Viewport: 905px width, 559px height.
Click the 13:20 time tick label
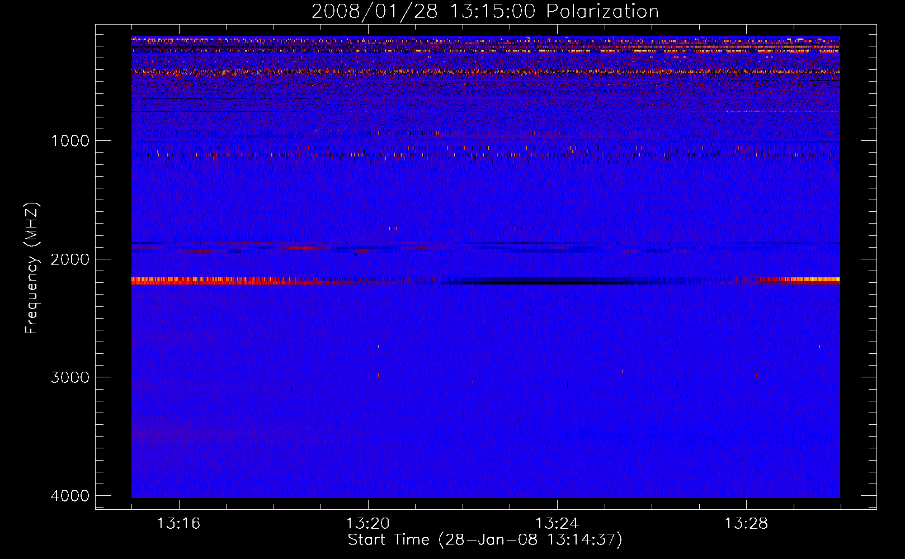coord(367,524)
